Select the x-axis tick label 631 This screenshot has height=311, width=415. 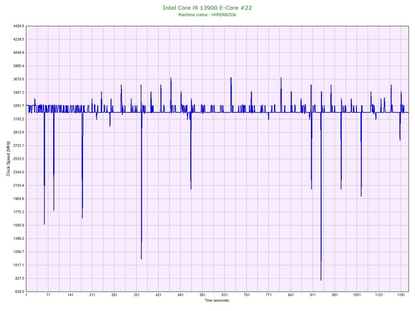click(224, 295)
